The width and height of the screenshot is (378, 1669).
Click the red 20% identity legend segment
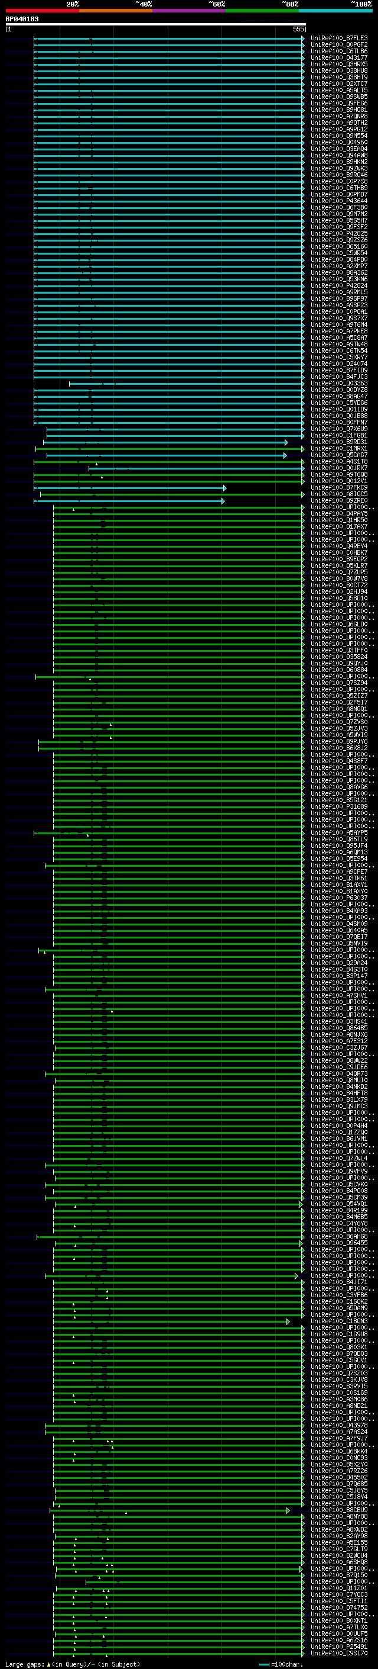(42, 11)
